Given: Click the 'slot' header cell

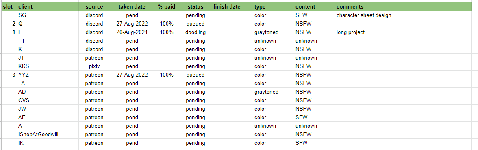Looking at the screenshot, I should 9,7.
